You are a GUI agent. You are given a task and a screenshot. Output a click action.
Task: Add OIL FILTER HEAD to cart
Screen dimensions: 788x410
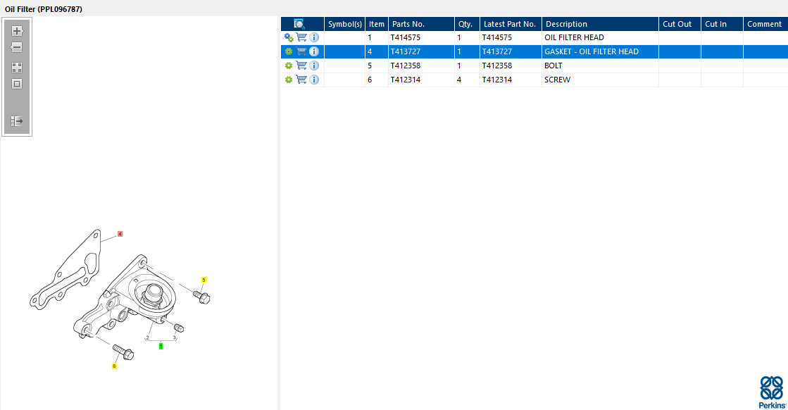point(301,37)
